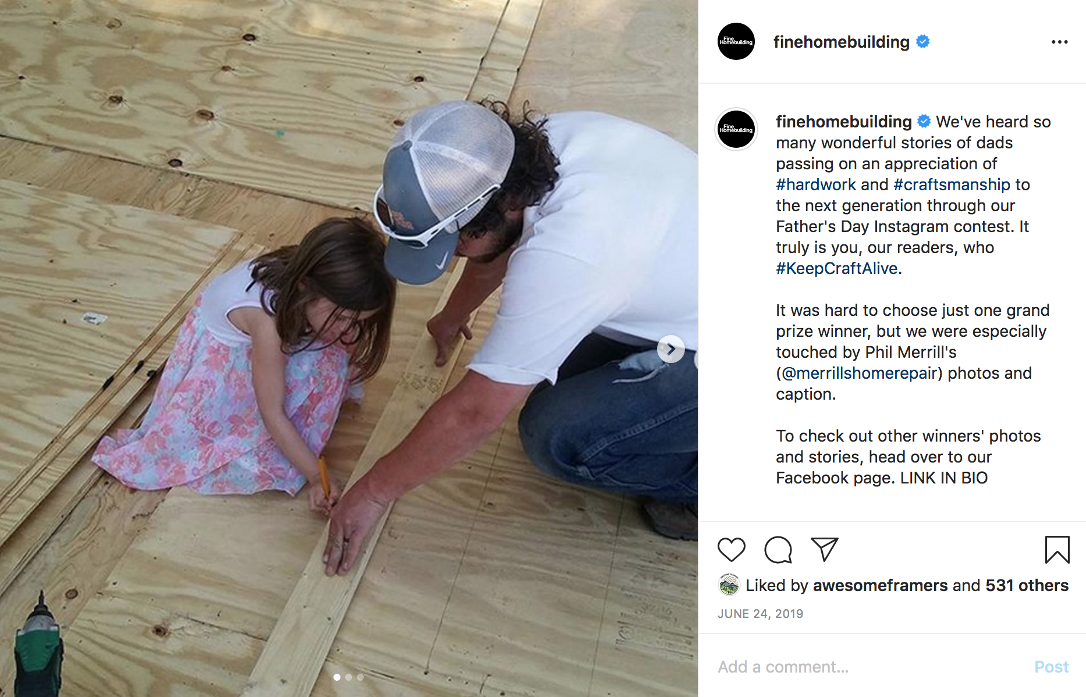Open comments via the speech bubble icon

click(x=778, y=550)
